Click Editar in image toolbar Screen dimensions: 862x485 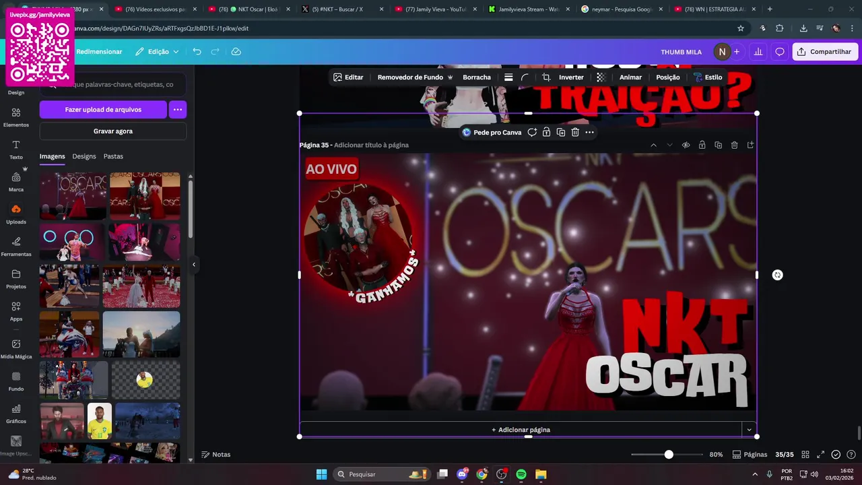(x=348, y=77)
